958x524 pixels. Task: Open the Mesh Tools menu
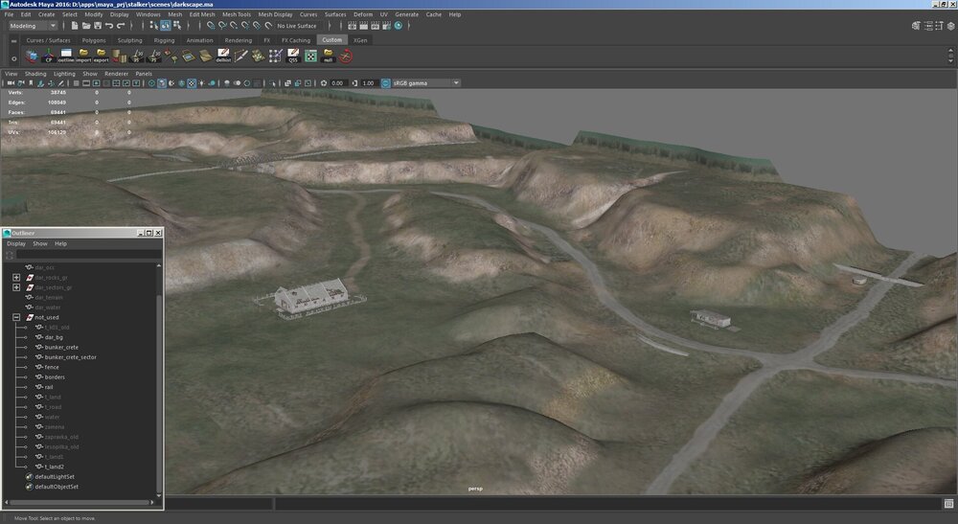coord(237,14)
